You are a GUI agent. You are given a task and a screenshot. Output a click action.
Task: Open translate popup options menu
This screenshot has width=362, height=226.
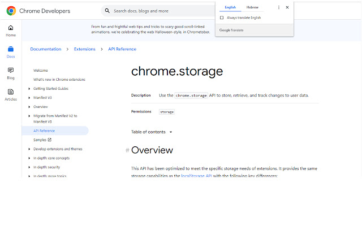click(x=279, y=7)
